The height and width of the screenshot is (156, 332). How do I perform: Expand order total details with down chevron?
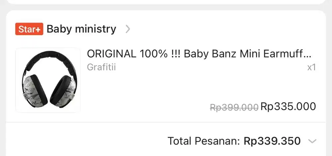point(312,141)
